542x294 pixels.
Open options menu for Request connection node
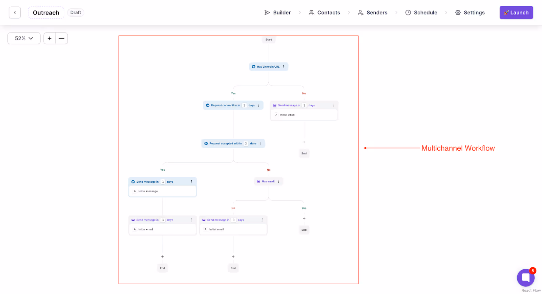pyautogui.click(x=259, y=105)
